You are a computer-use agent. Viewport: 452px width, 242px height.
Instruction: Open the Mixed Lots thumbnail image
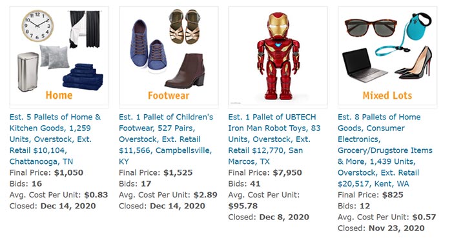pyautogui.click(x=387, y=56)
